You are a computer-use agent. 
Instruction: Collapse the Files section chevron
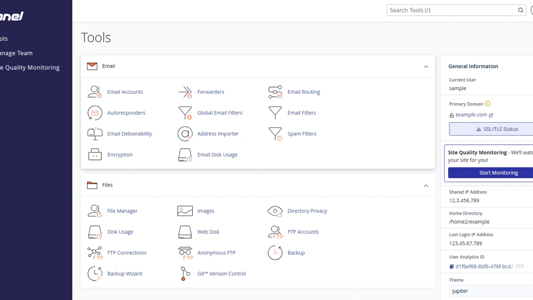coord(426,186)
